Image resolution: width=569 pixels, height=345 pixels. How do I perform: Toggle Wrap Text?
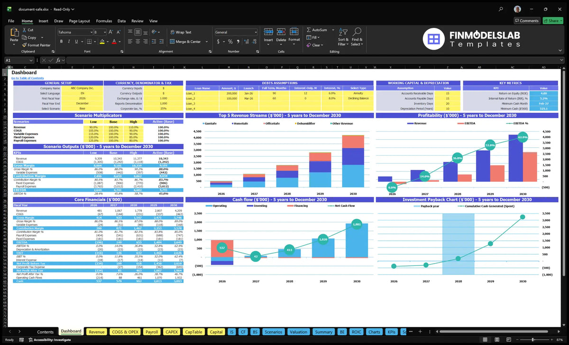click(181, 32)
